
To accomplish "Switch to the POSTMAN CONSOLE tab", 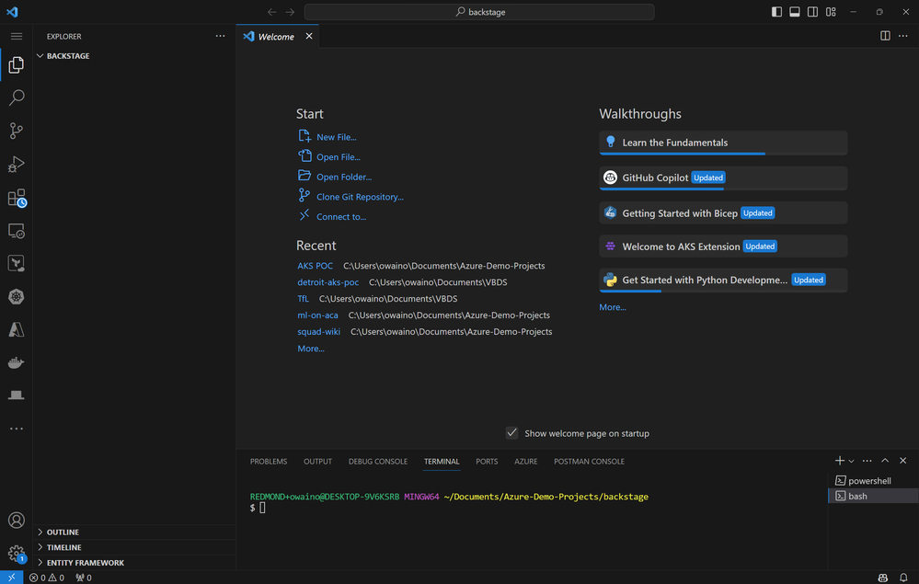I will click(x=589, y=462).
